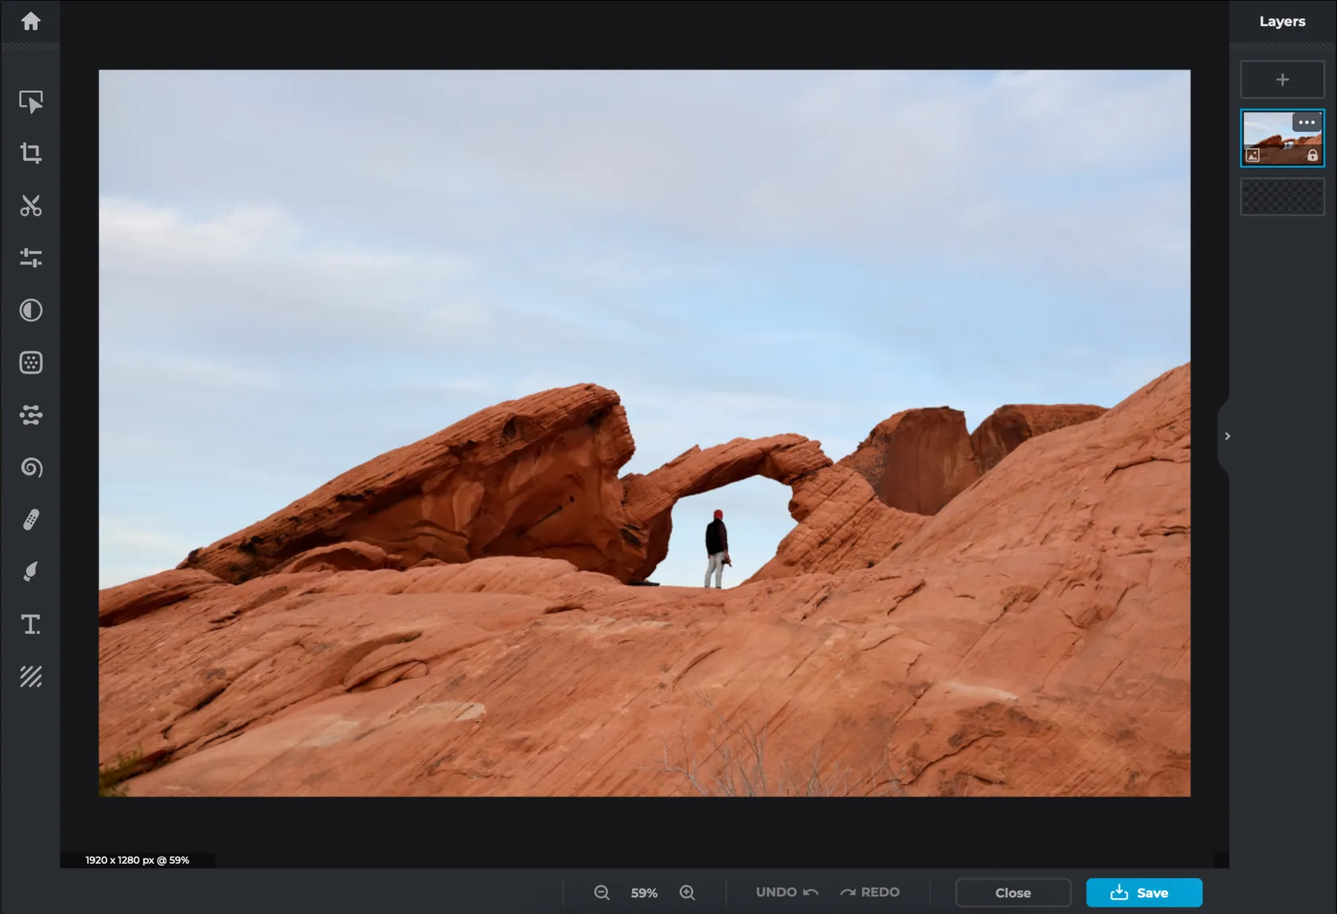Image resolution: width=1337 pixels, height=914 pixels.
Task: Undo the last action
Action: tap(786, 893)
